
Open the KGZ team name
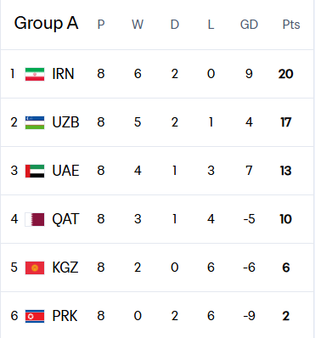[x=65, y=268]
